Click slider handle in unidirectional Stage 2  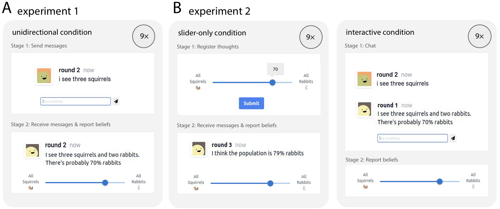click(x=105, y=183)
